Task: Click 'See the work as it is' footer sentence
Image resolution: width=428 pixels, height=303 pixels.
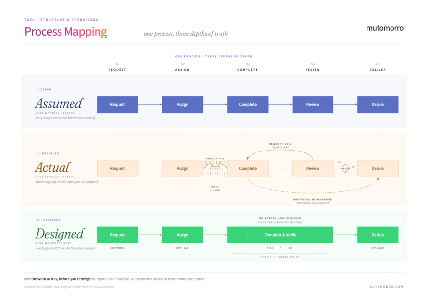Action: (x=60, y=279)
